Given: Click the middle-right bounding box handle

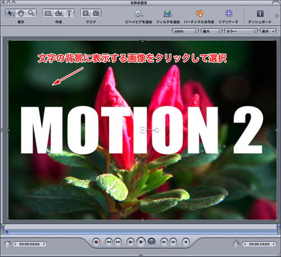Looking at the screenshot, I should pos(277,130).
